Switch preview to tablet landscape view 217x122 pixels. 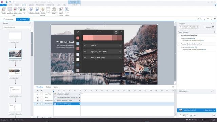pos(201,19)
